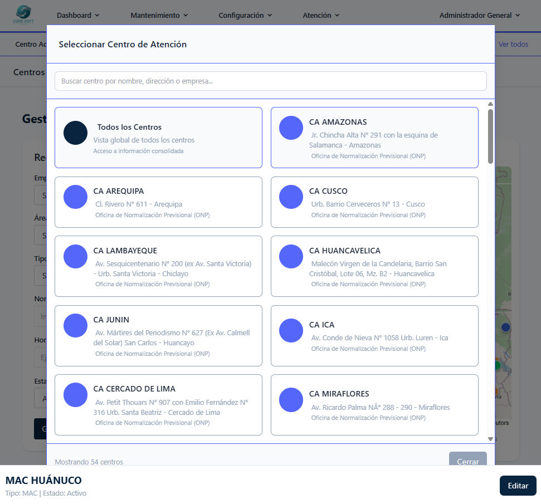
Task: Select the CA JUNIN center card
Action: (x=158, y=336)
